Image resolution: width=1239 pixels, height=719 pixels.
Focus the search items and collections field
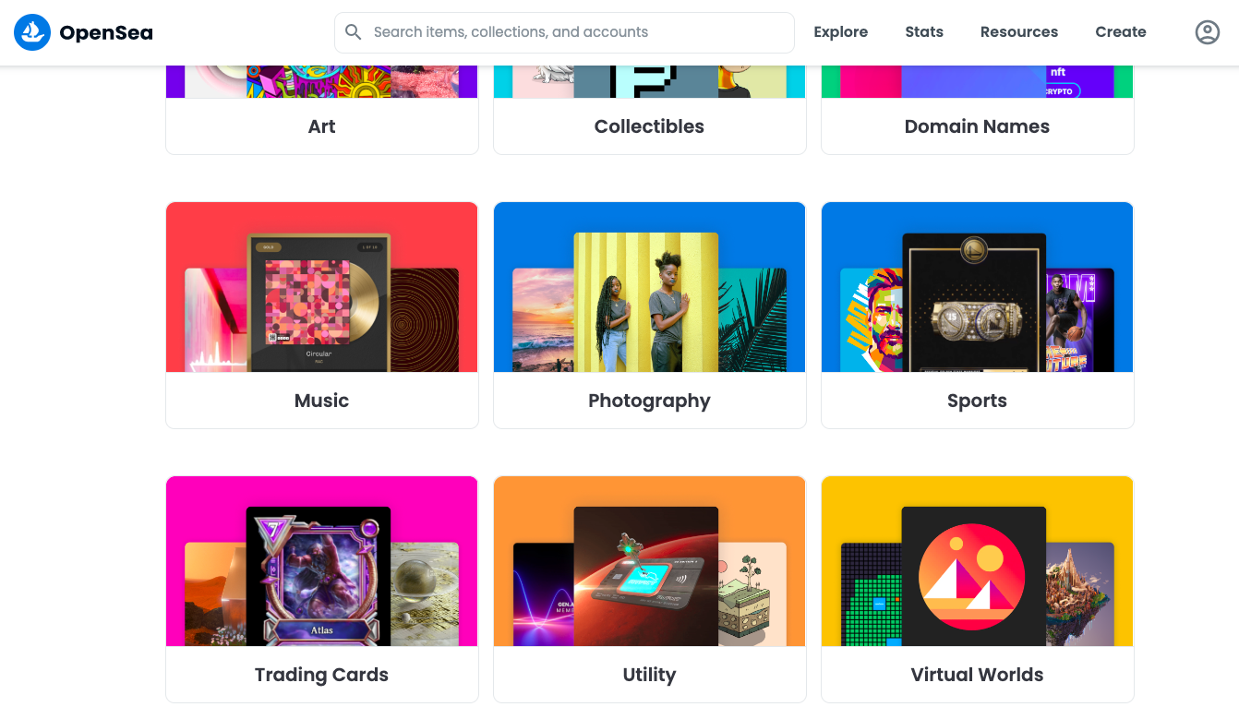(x=564, y=32)
